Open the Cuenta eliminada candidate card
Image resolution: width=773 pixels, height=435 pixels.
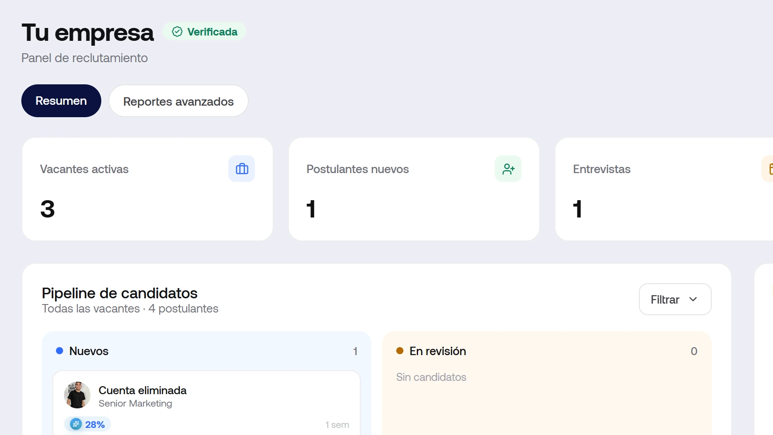[207, 403]
